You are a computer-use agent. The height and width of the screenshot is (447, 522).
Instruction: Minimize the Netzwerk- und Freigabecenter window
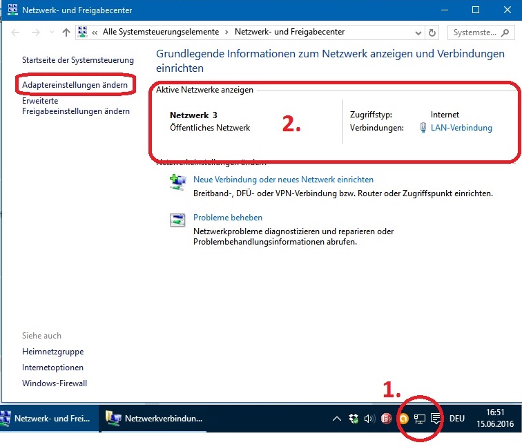[x=445, y=10]
